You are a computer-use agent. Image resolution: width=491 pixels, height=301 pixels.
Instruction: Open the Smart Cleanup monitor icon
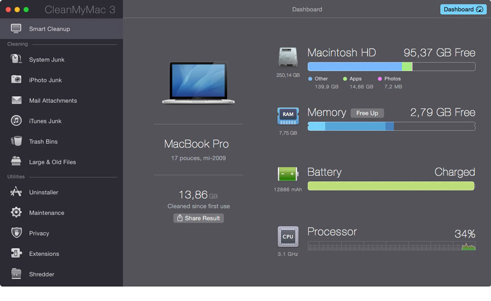(x=16, y=28)
